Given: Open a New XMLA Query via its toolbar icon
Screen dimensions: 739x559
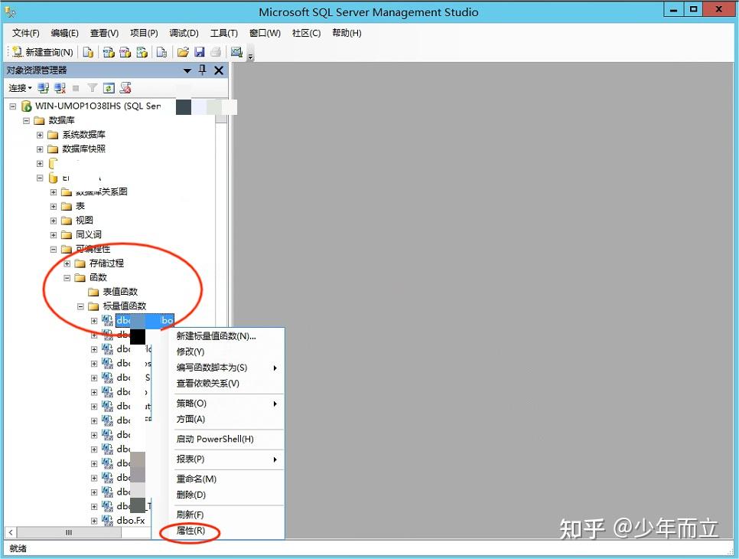Looking at the screenshot, I should click(x=141, y=51).
